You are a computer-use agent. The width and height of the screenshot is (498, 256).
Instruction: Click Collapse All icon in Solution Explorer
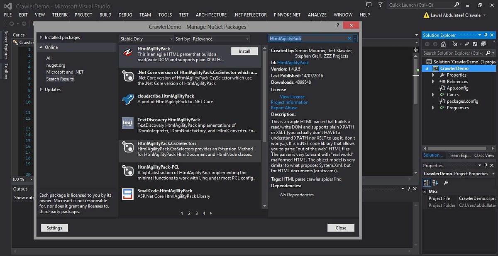coord(483,44)
